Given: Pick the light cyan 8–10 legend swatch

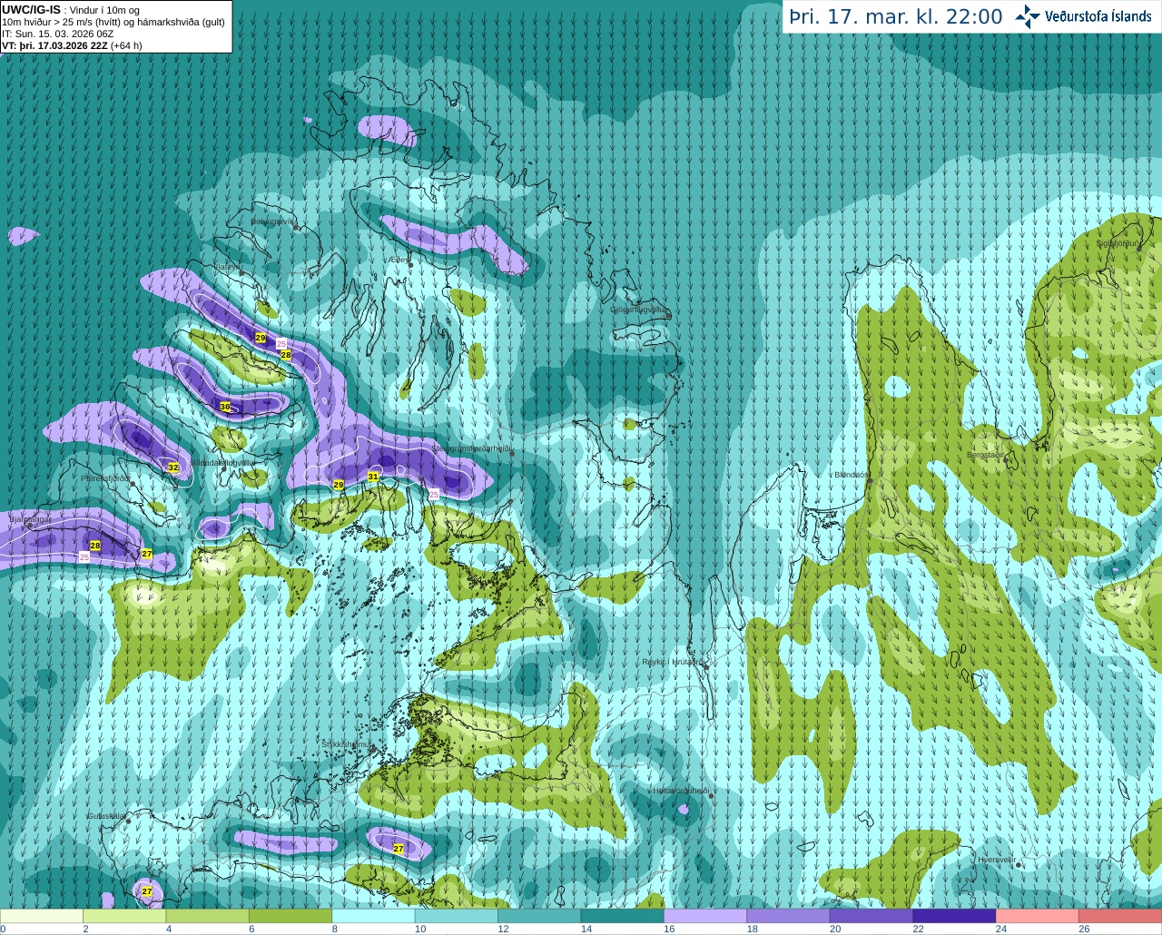Looking at the screenshot, I should pos(373,916).
